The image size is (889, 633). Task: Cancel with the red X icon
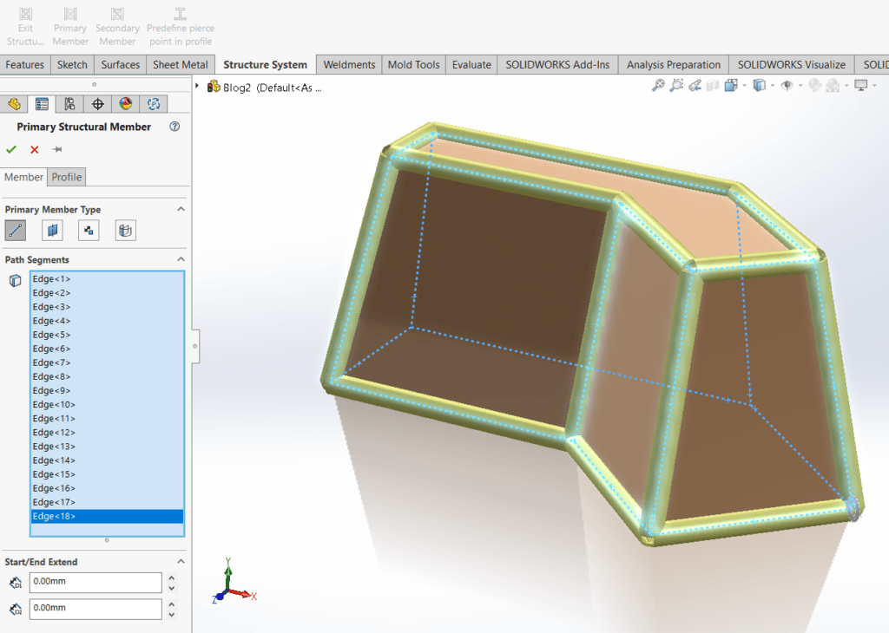tap(35, 150)
